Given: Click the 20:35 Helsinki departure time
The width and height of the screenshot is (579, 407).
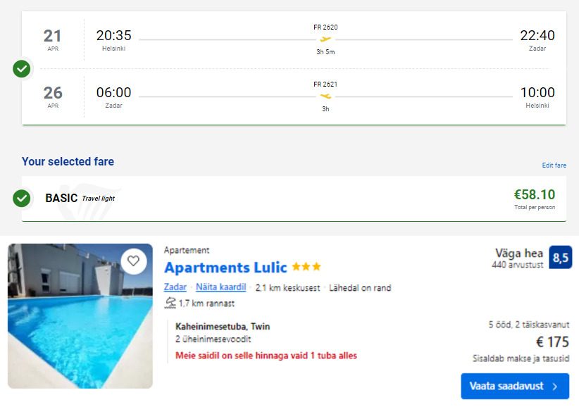Looking at the screenshot, I should pos(113,35).
